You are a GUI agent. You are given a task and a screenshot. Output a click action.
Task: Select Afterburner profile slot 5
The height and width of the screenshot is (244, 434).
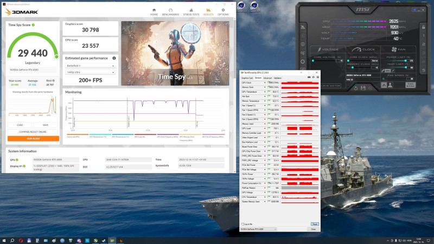[x=424, y=70]
